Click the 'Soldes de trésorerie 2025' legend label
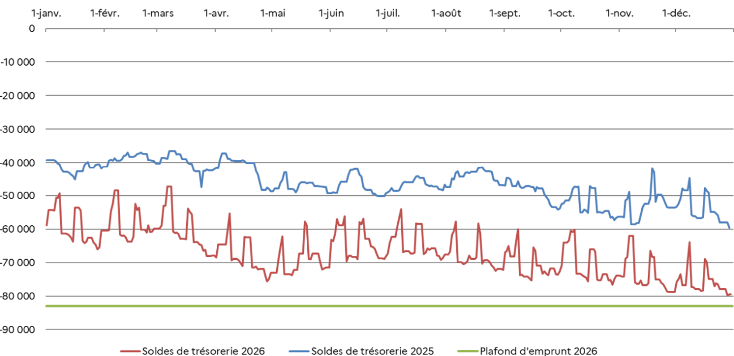Viewport: 734px width, 356px height. 372,351
